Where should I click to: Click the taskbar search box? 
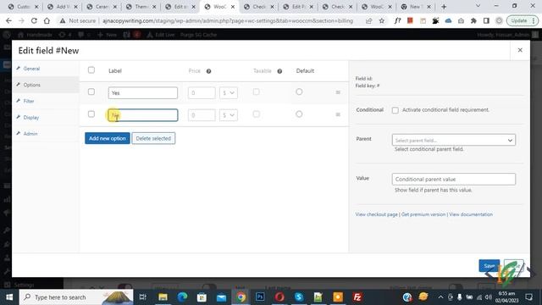[x=76, y=297]
